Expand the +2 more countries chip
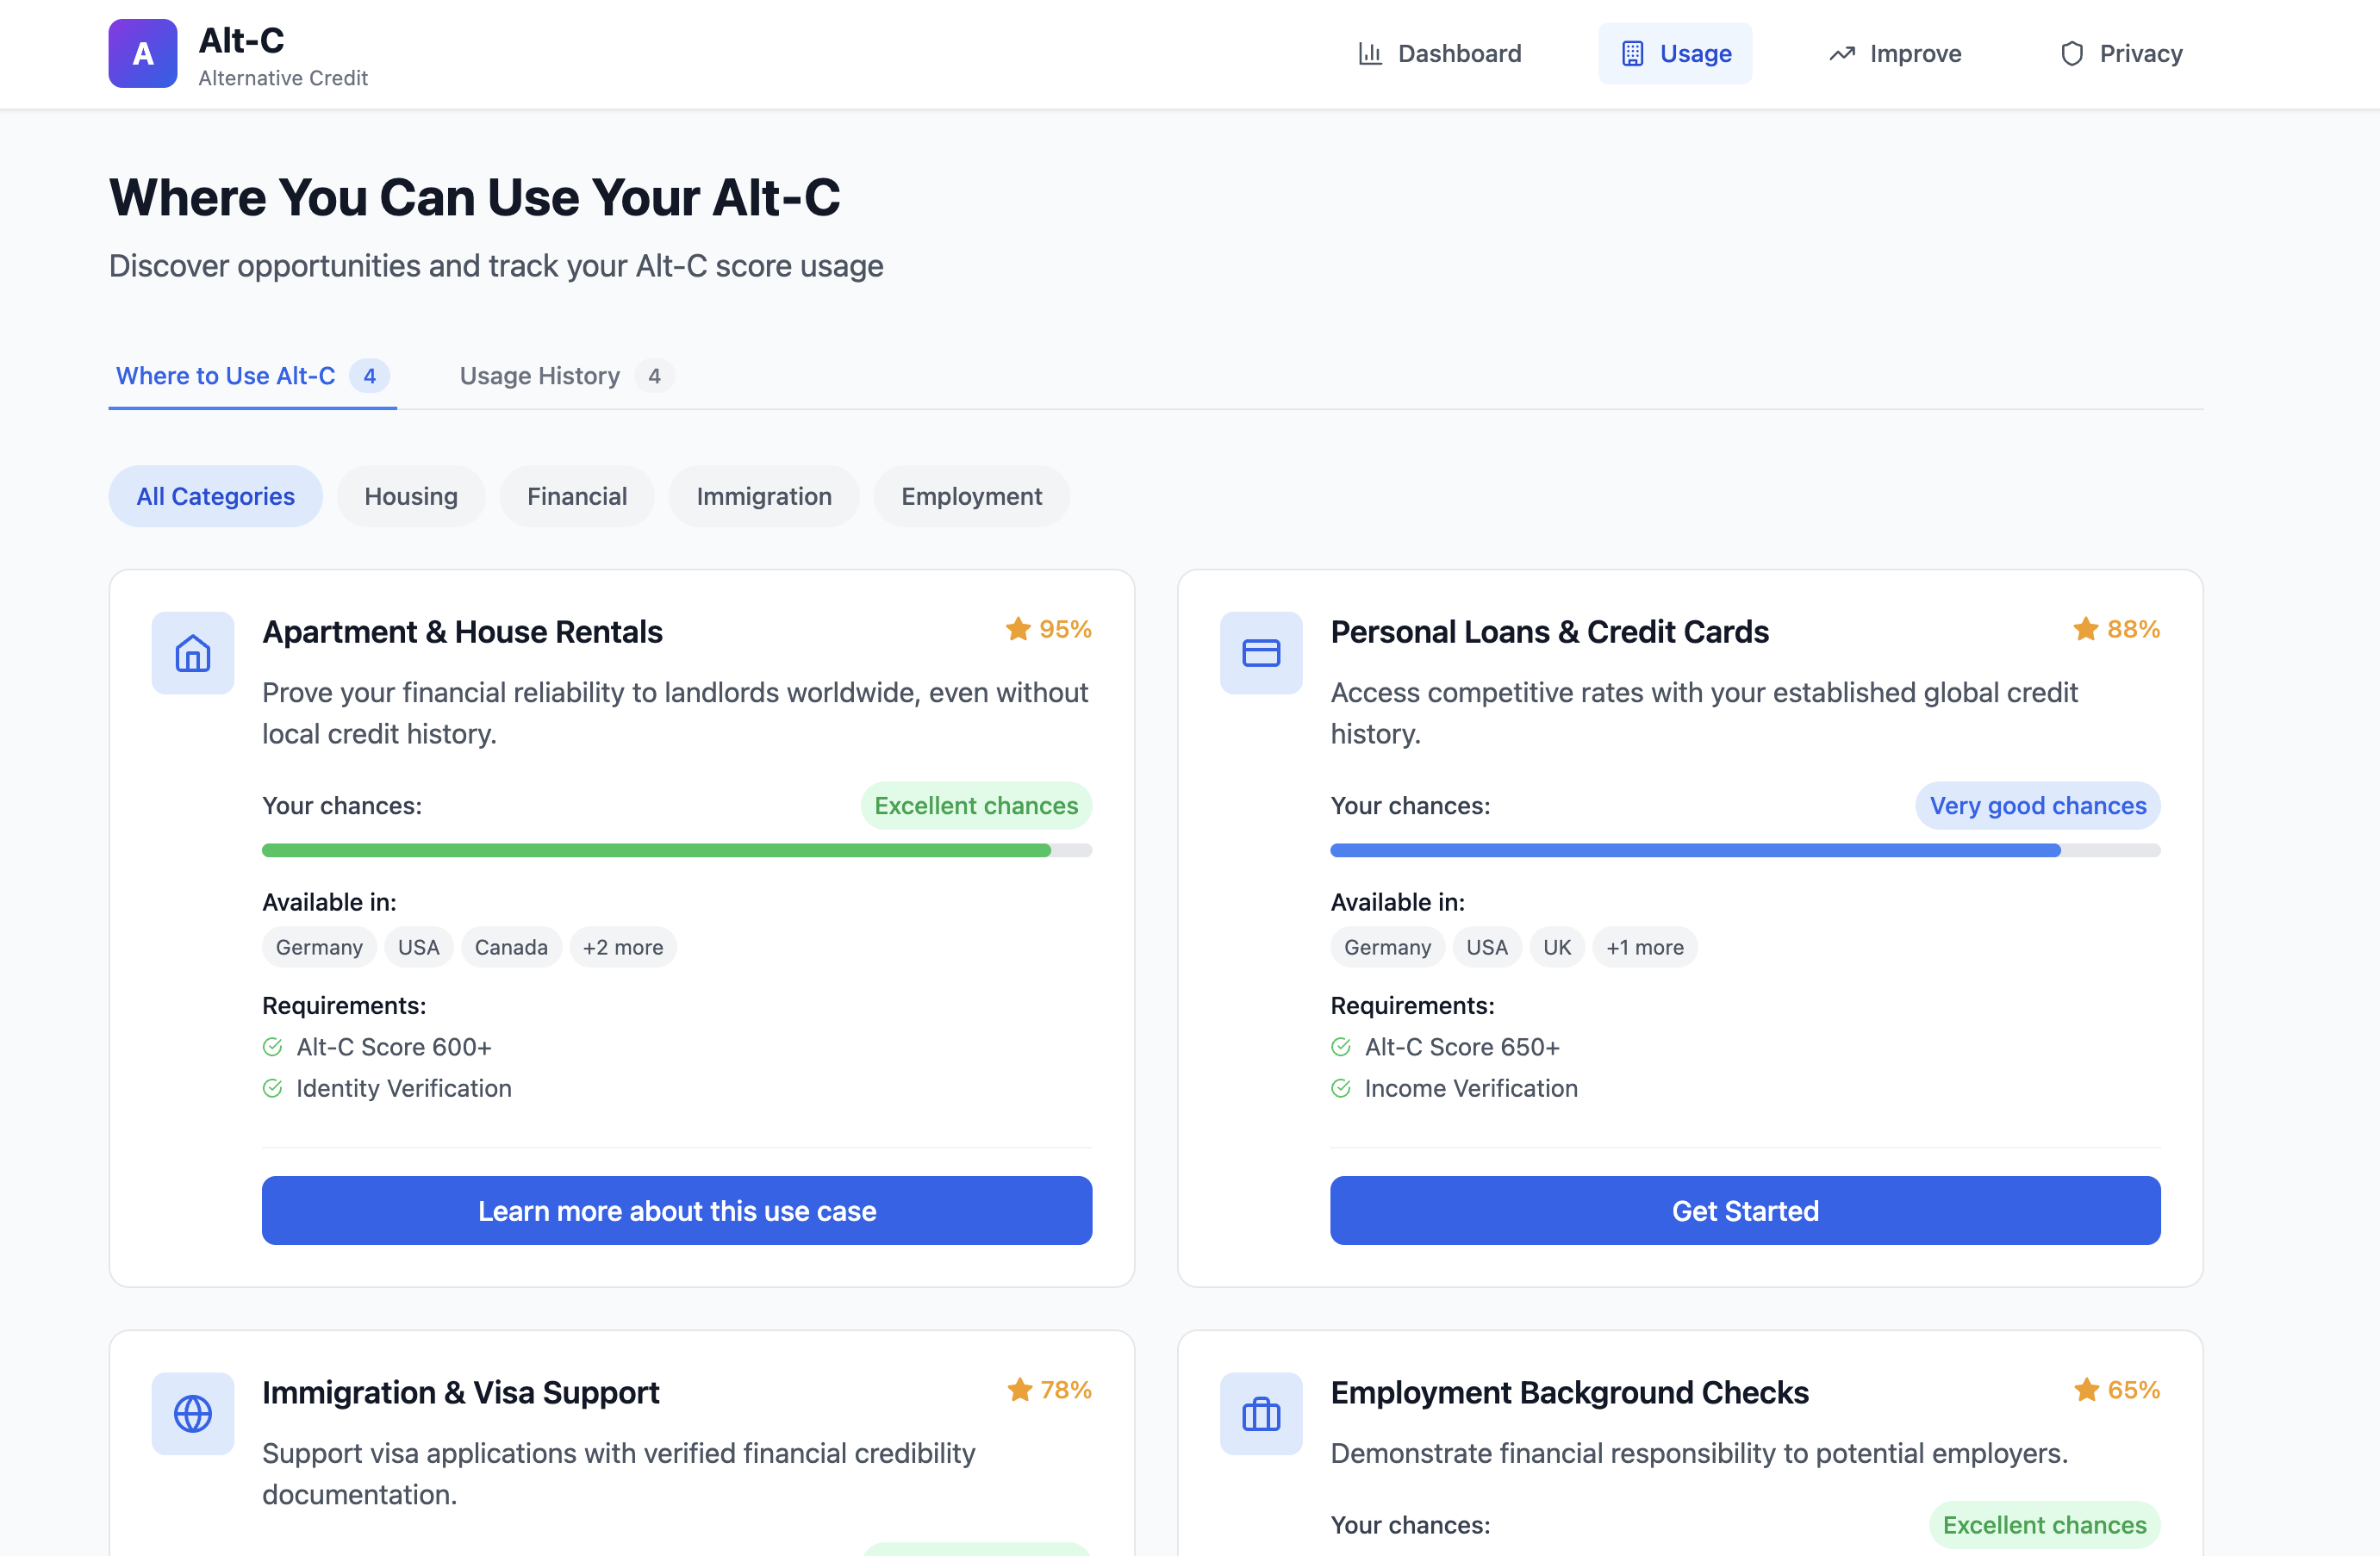 [622, 947]
